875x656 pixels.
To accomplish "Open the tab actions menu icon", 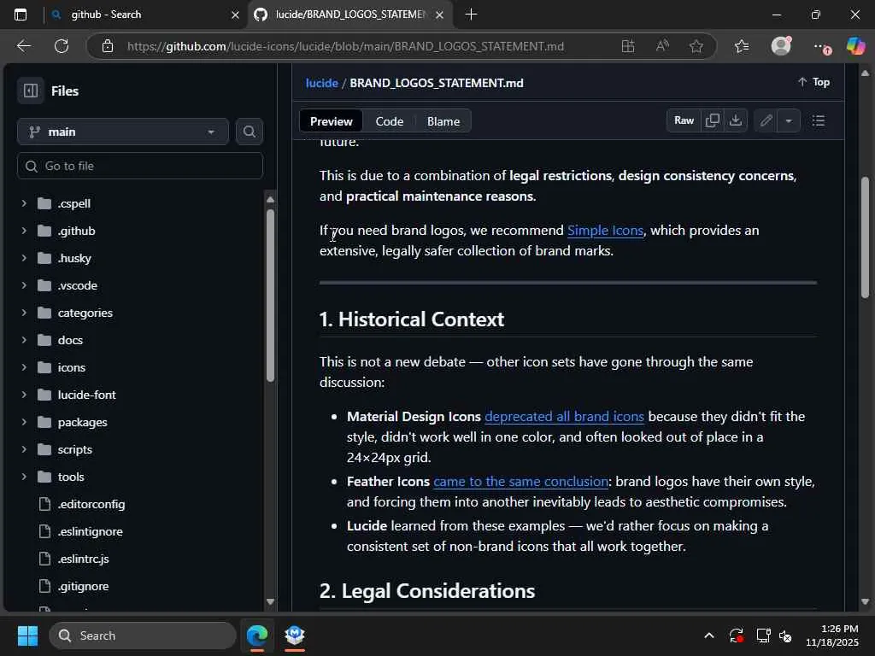I will tap(21, 15).
